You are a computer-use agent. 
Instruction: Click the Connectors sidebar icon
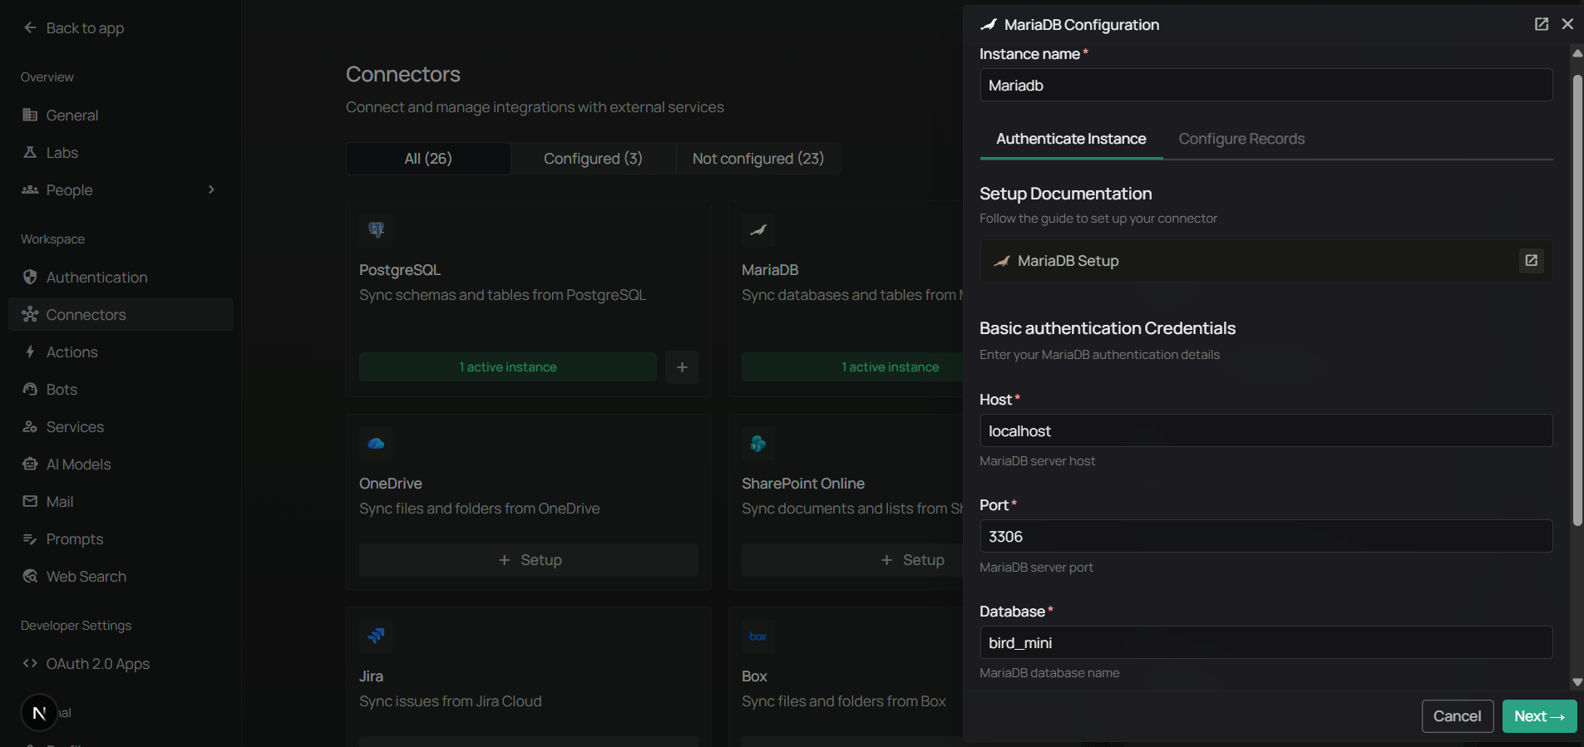(30, 314)
